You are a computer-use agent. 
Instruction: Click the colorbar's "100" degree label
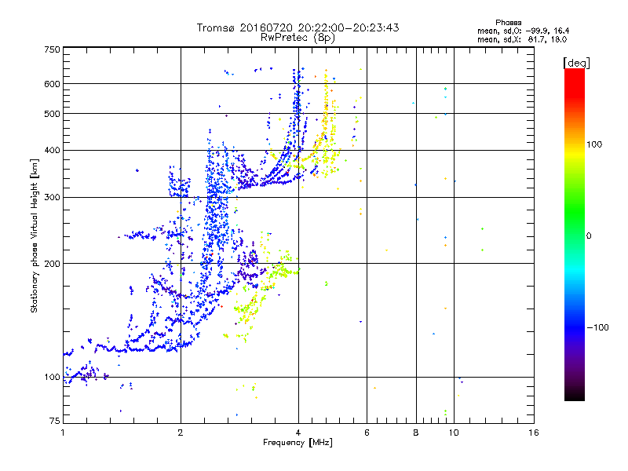(594, 144)
